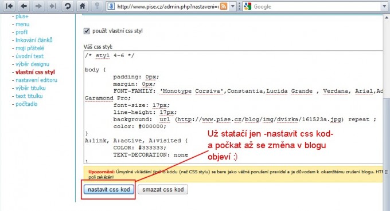Open the home page icon
Image resolution: width=390 pixels, height=211 pixels.
(x=83, y=6)
